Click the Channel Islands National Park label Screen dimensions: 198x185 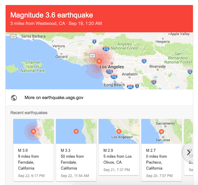(x=33, y=67)
